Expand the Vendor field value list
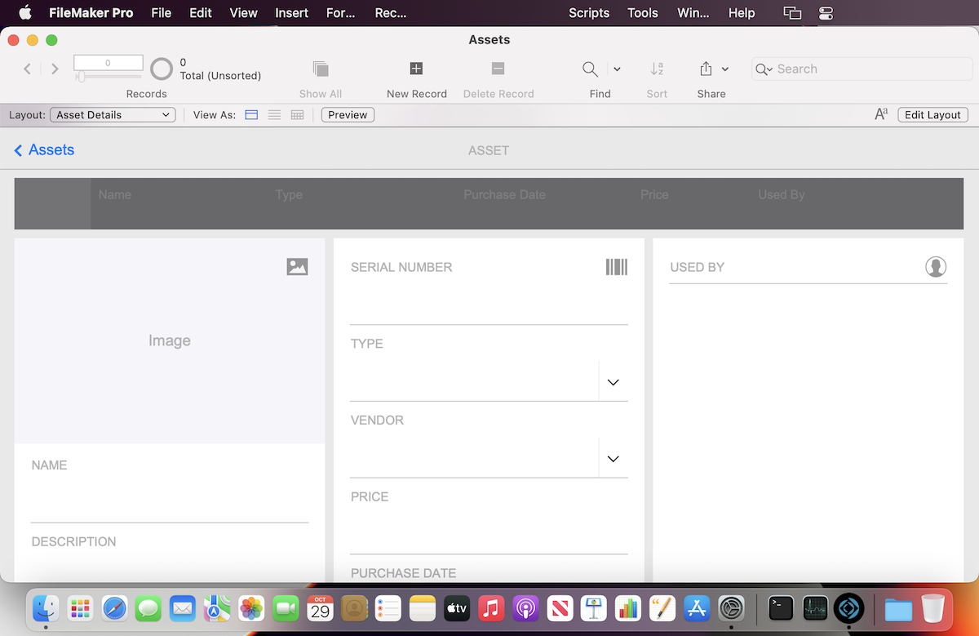 tap(613, 458)
